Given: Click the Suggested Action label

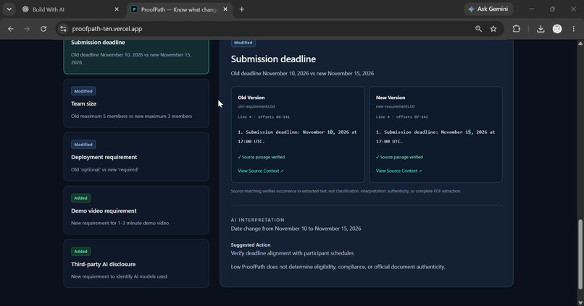Looking at the screenshot, I should (x=251, y=245).
